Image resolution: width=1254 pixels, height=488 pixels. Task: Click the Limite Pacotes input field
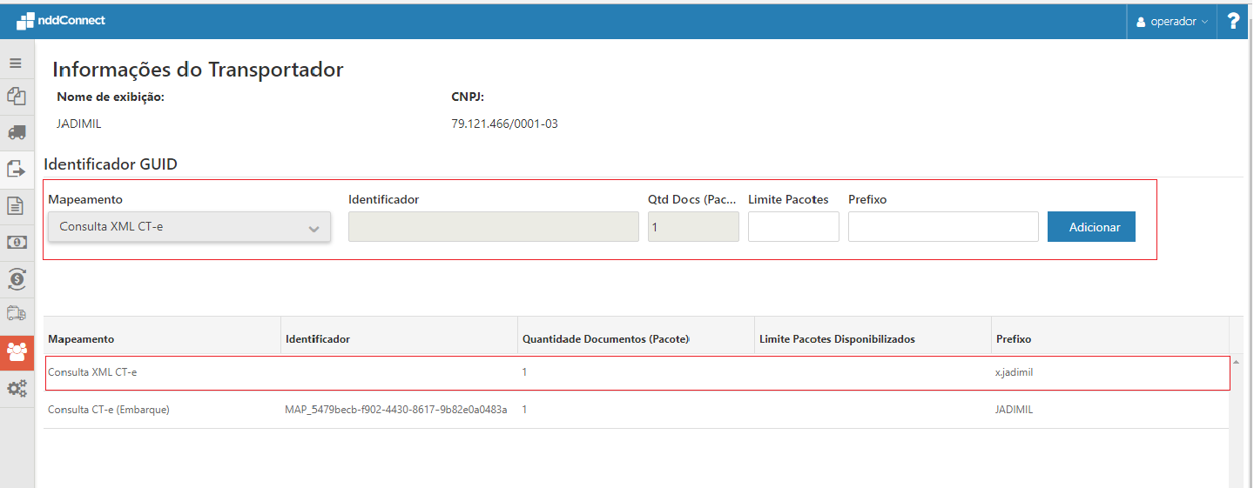pyautogui.click(x=793, y=226)
